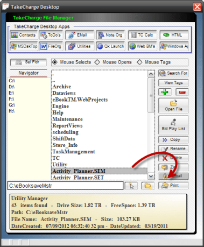The height and width of the screenshot is (247, 204).
Task: Open MSDskTop button
Action: (24, 46)
